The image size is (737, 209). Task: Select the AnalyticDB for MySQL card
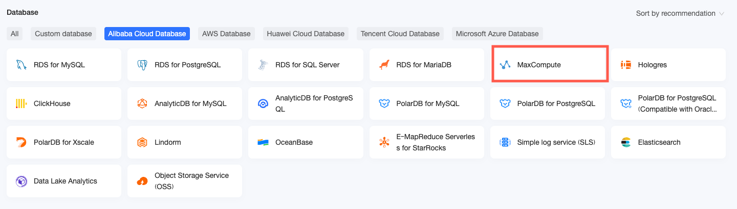pyautogui.click(x=184, y=103)
